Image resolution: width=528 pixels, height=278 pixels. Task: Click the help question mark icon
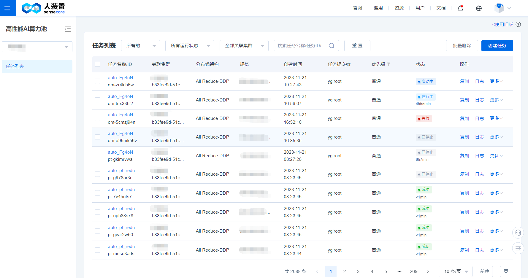point(518,24)
